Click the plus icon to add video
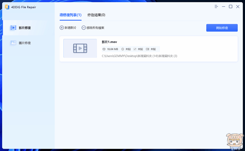The image size is (245, 151). click(62, 28)
